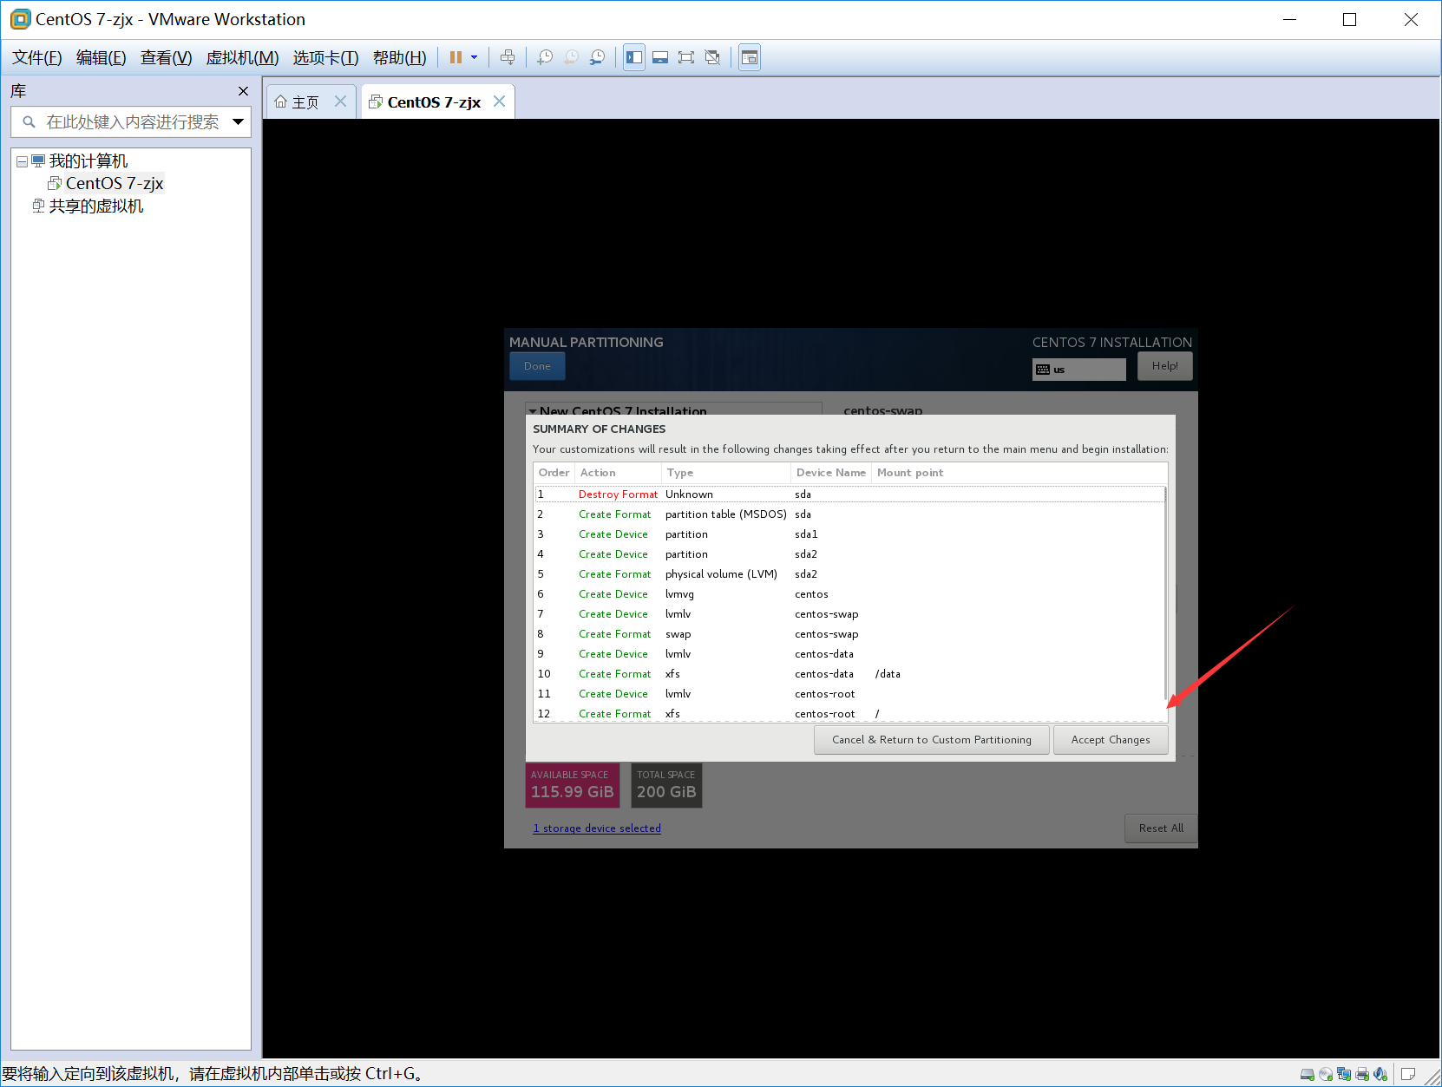Take a snapshot of the VM
This screenshot has height=1087, width=1442.
click(545, 57)
